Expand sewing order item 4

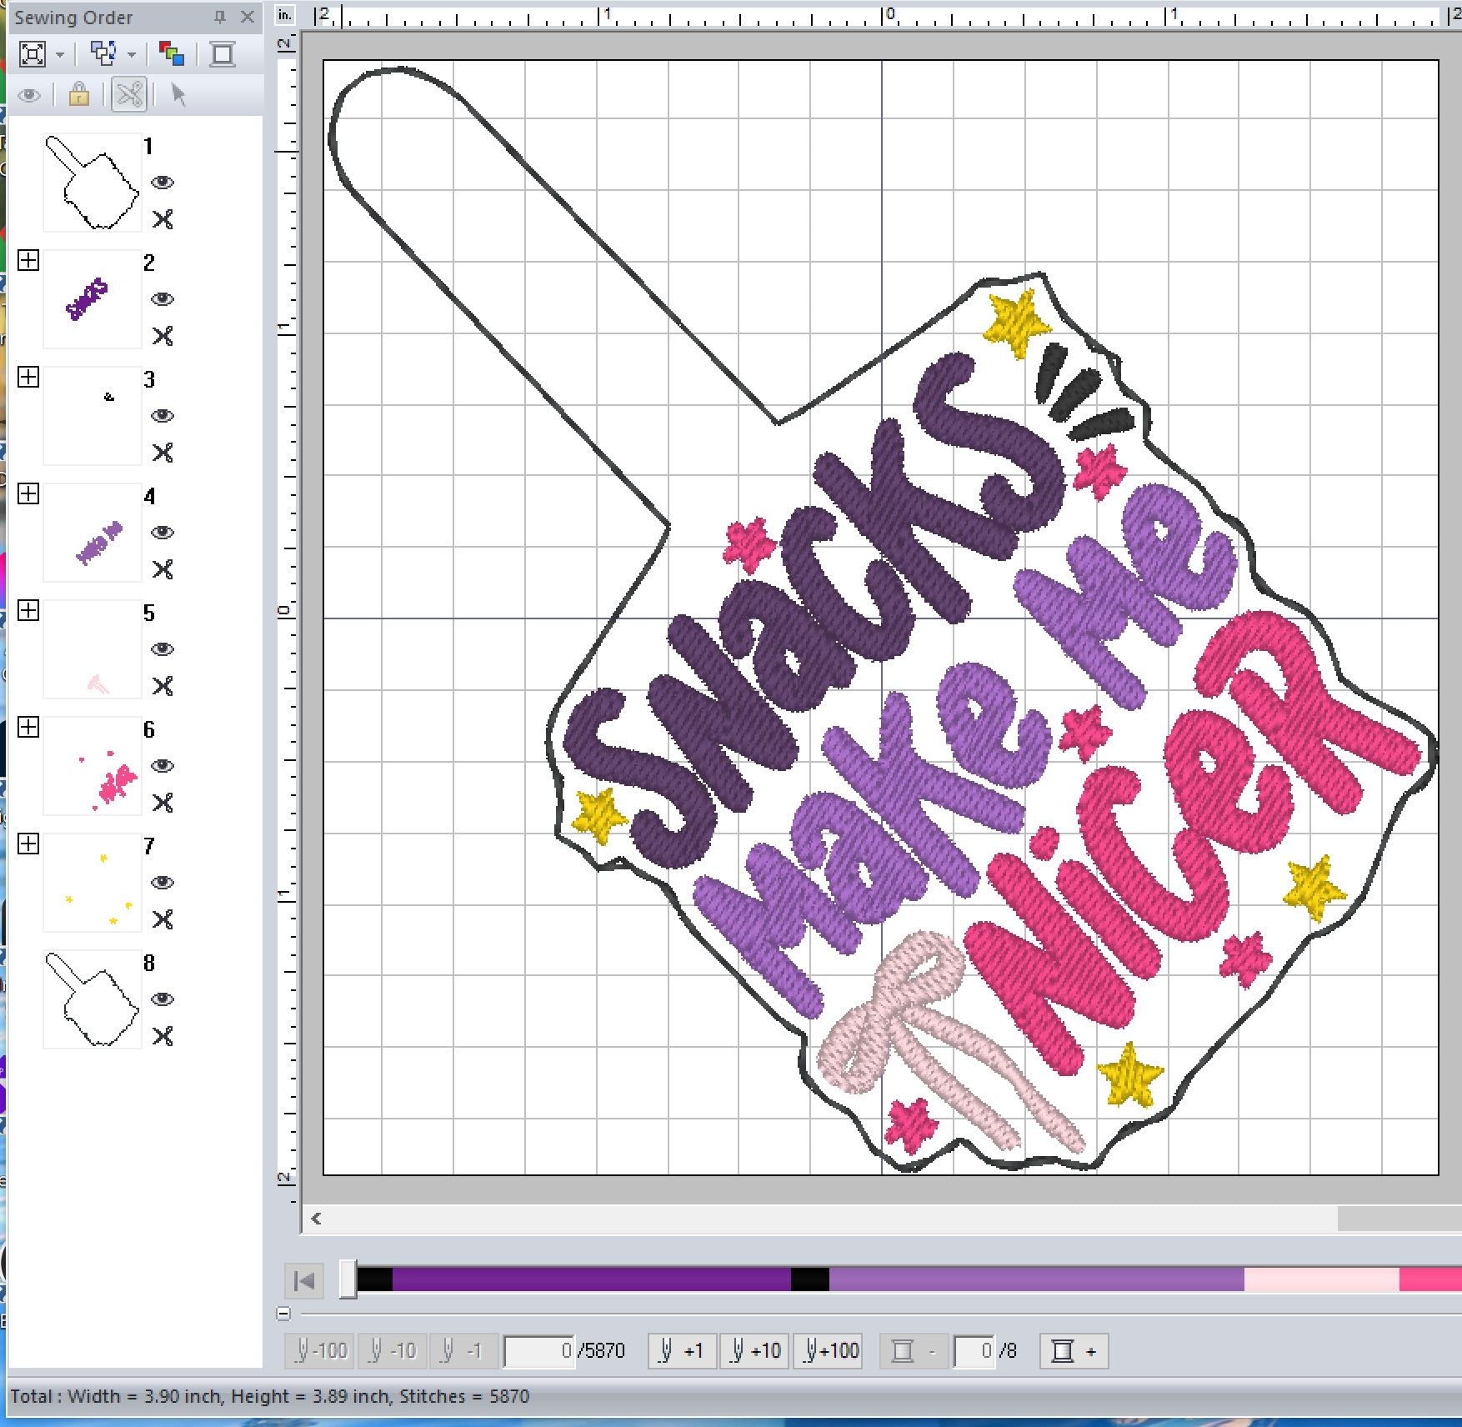28,493
